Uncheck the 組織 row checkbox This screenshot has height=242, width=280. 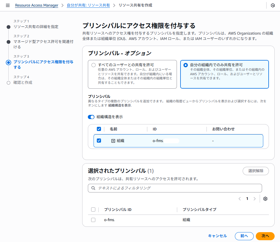point(99,141)
